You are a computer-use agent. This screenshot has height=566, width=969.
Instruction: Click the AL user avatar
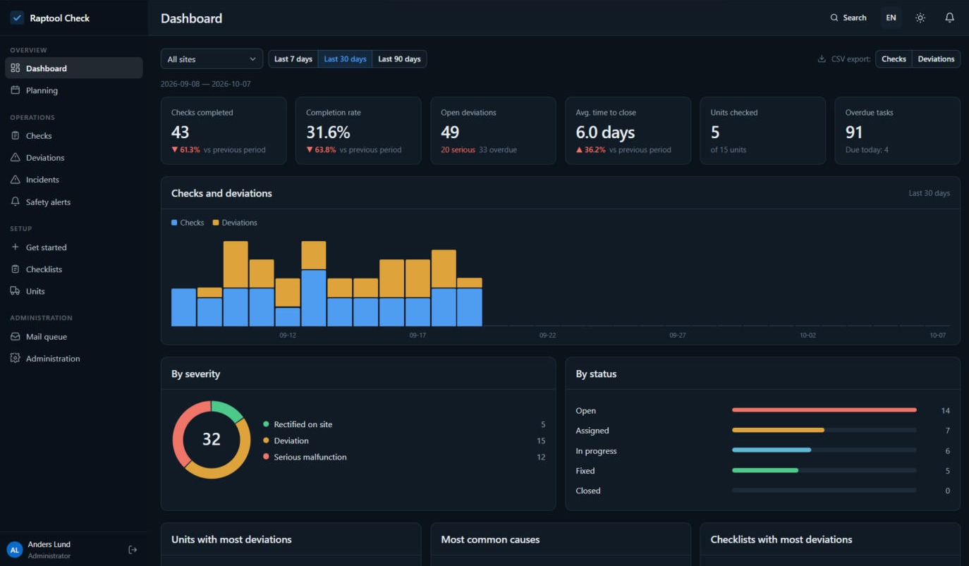(x=15, y=550)
